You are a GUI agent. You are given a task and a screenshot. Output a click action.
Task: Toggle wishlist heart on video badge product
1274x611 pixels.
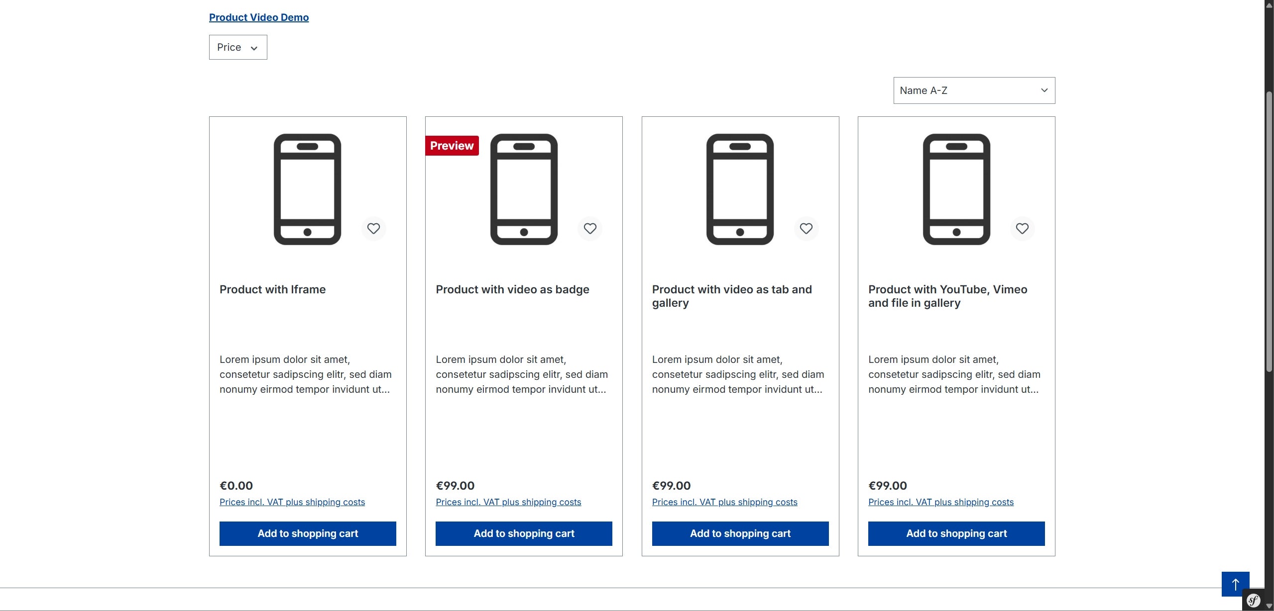[x=590, y=229]
